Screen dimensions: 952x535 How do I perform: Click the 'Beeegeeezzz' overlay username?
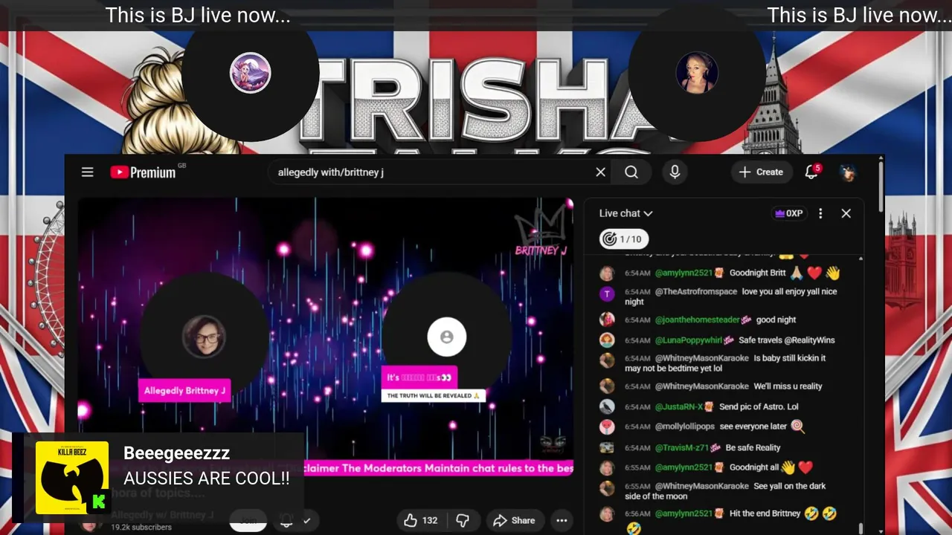point(176,453)
